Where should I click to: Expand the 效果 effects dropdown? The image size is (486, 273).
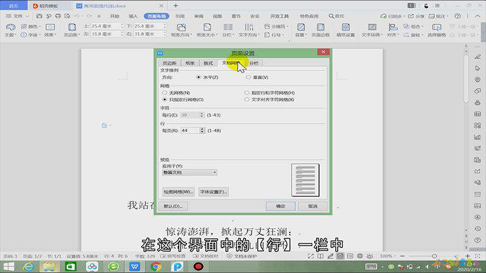pos(55,35)
